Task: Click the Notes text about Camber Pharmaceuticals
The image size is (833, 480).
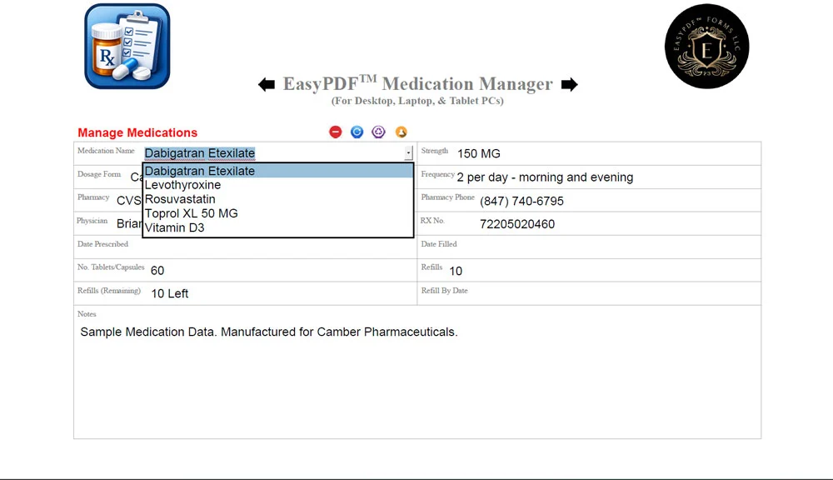Action: coord(269,332)
